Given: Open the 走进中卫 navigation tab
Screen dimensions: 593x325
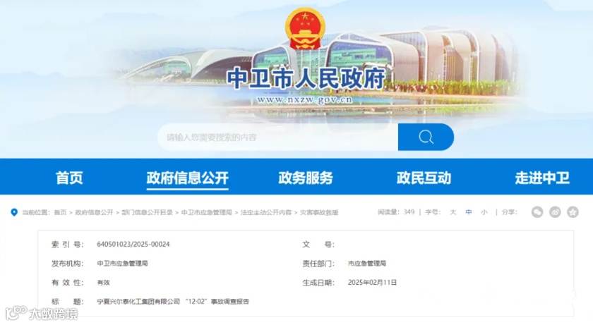Looking at the screenshot, I should click(542, 178).
